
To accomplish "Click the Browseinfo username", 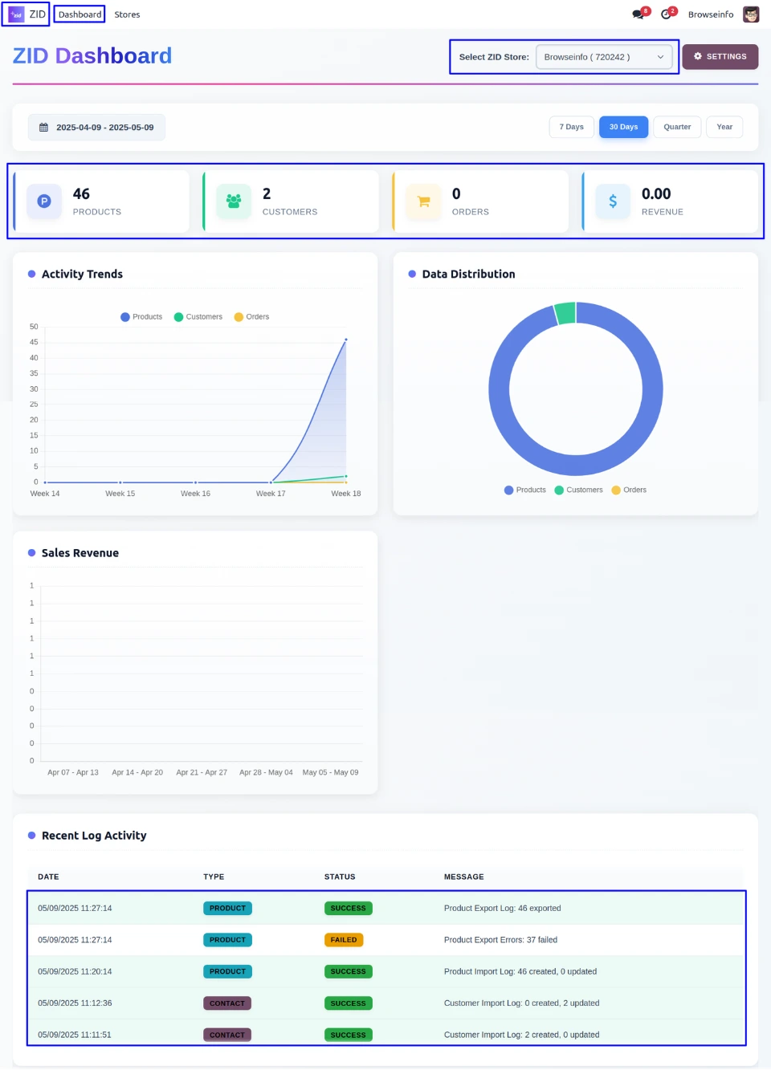I will click(711, 14).
